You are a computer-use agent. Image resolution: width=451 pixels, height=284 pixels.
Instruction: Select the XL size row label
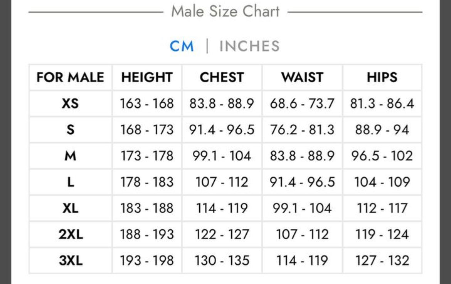[70, 208]
